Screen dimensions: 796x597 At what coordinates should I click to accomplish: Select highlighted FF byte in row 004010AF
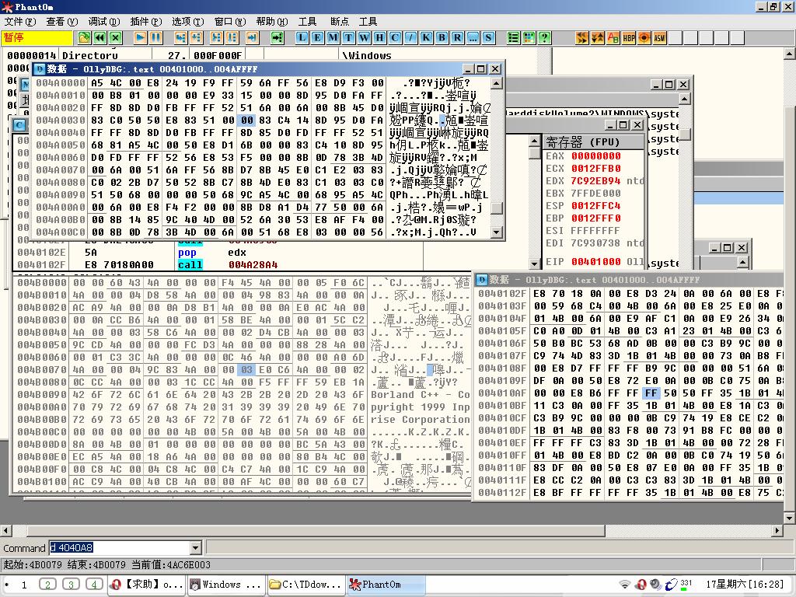click(651, 393)
